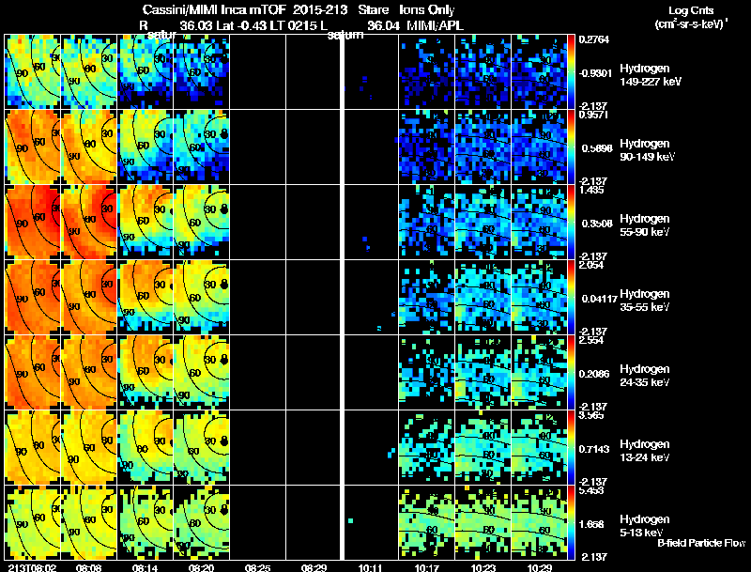Click the '1.658' color scale midpoint value
The width and height of the screenshot is (751, 572).
(x=593, y=524)
